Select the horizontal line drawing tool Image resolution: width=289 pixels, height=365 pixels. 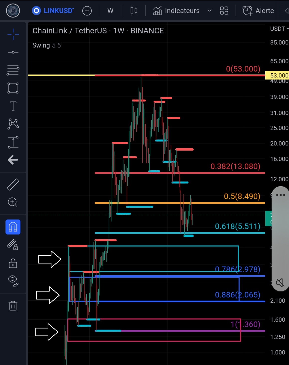tap(13, 52)
